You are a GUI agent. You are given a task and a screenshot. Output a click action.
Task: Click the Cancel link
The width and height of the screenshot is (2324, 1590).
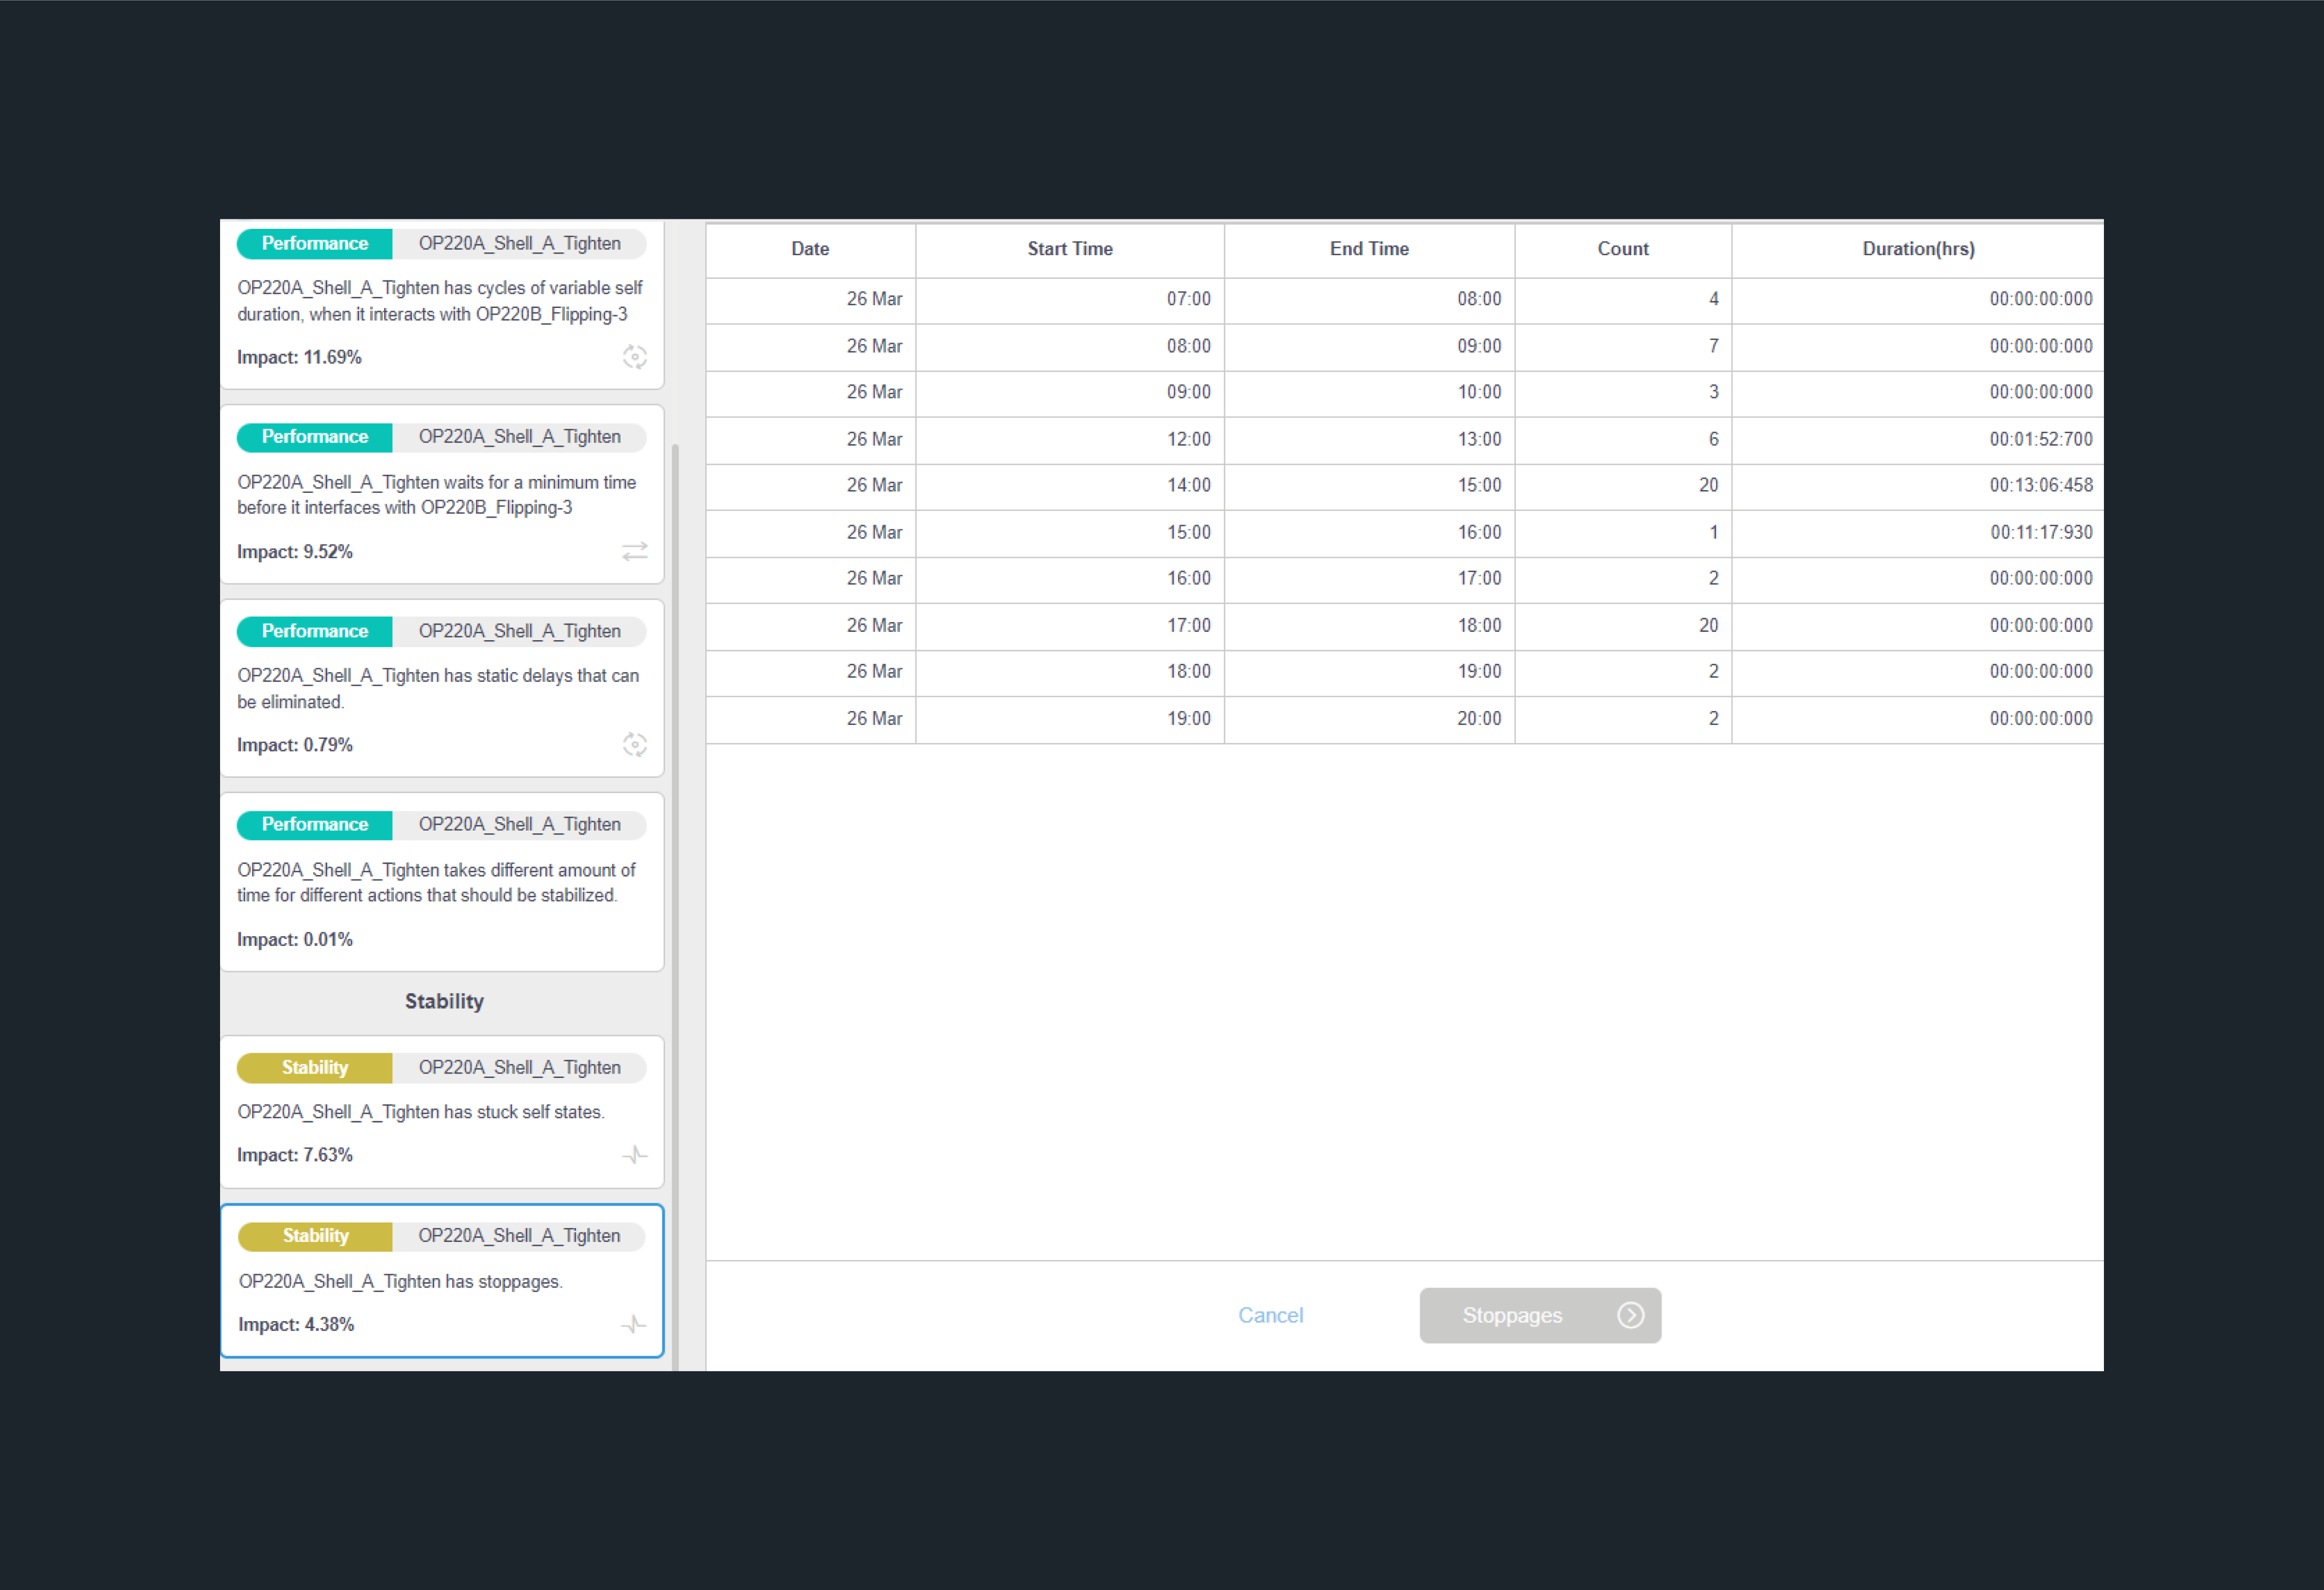point(1270,1315)
